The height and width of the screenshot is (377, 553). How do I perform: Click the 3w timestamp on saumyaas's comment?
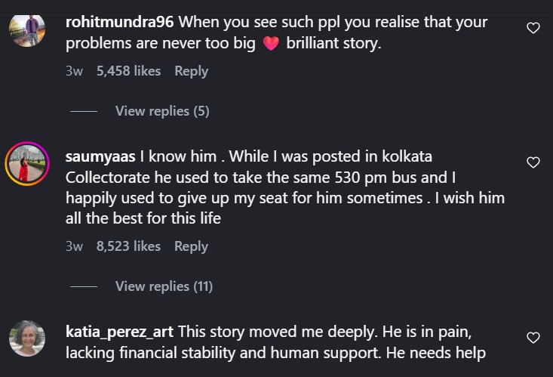tap(74, 246)
